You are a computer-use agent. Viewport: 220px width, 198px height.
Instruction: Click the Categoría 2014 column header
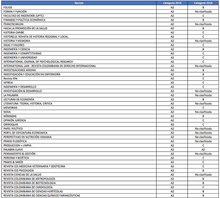(x=172, y=3)
